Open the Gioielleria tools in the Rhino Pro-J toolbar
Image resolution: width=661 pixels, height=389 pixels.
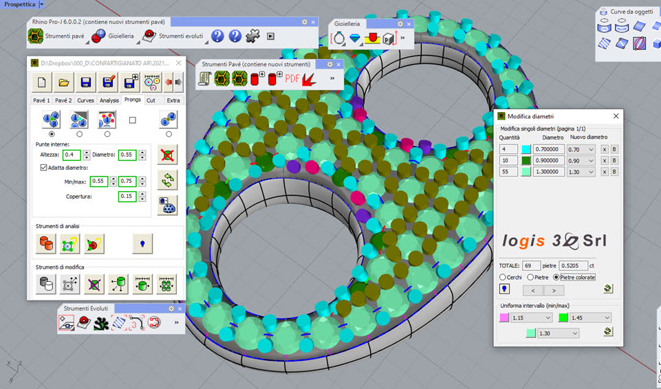coord(113,36)
